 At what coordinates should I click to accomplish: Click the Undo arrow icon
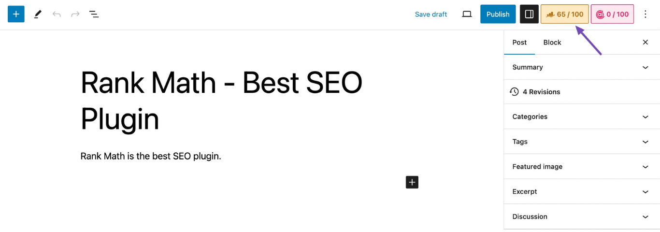click(57, 14)
